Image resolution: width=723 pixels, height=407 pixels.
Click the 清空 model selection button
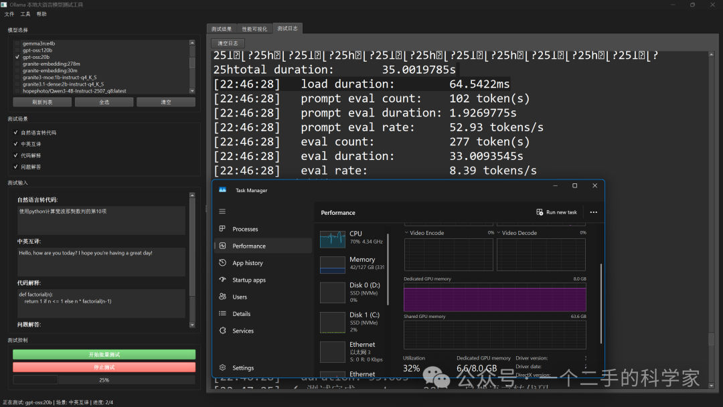166,102
